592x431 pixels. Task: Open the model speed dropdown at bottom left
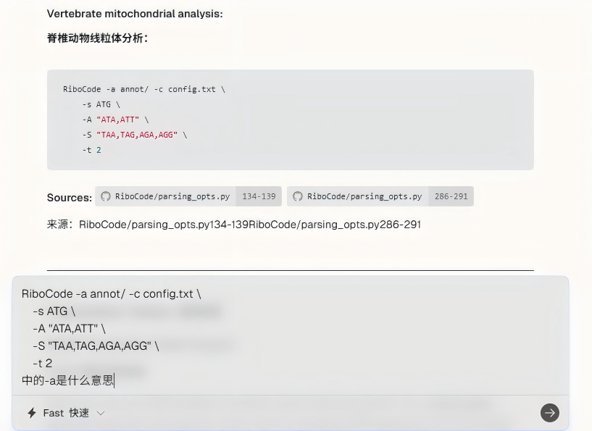[x=65, y=413]
